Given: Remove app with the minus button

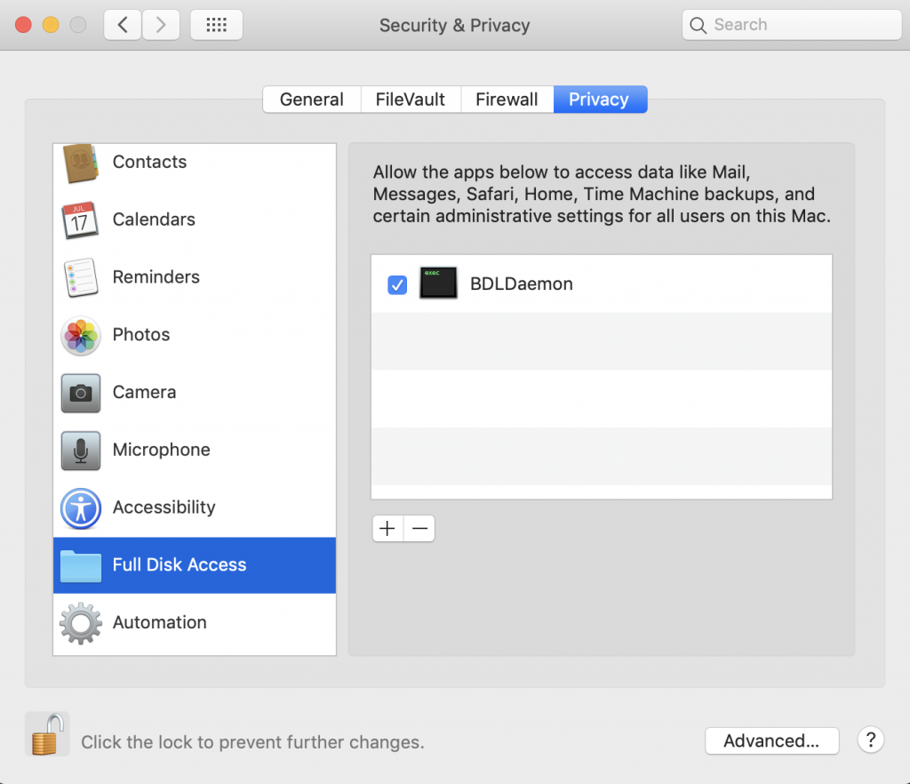Looking at the screenshot, I should (x=419, y=529).
